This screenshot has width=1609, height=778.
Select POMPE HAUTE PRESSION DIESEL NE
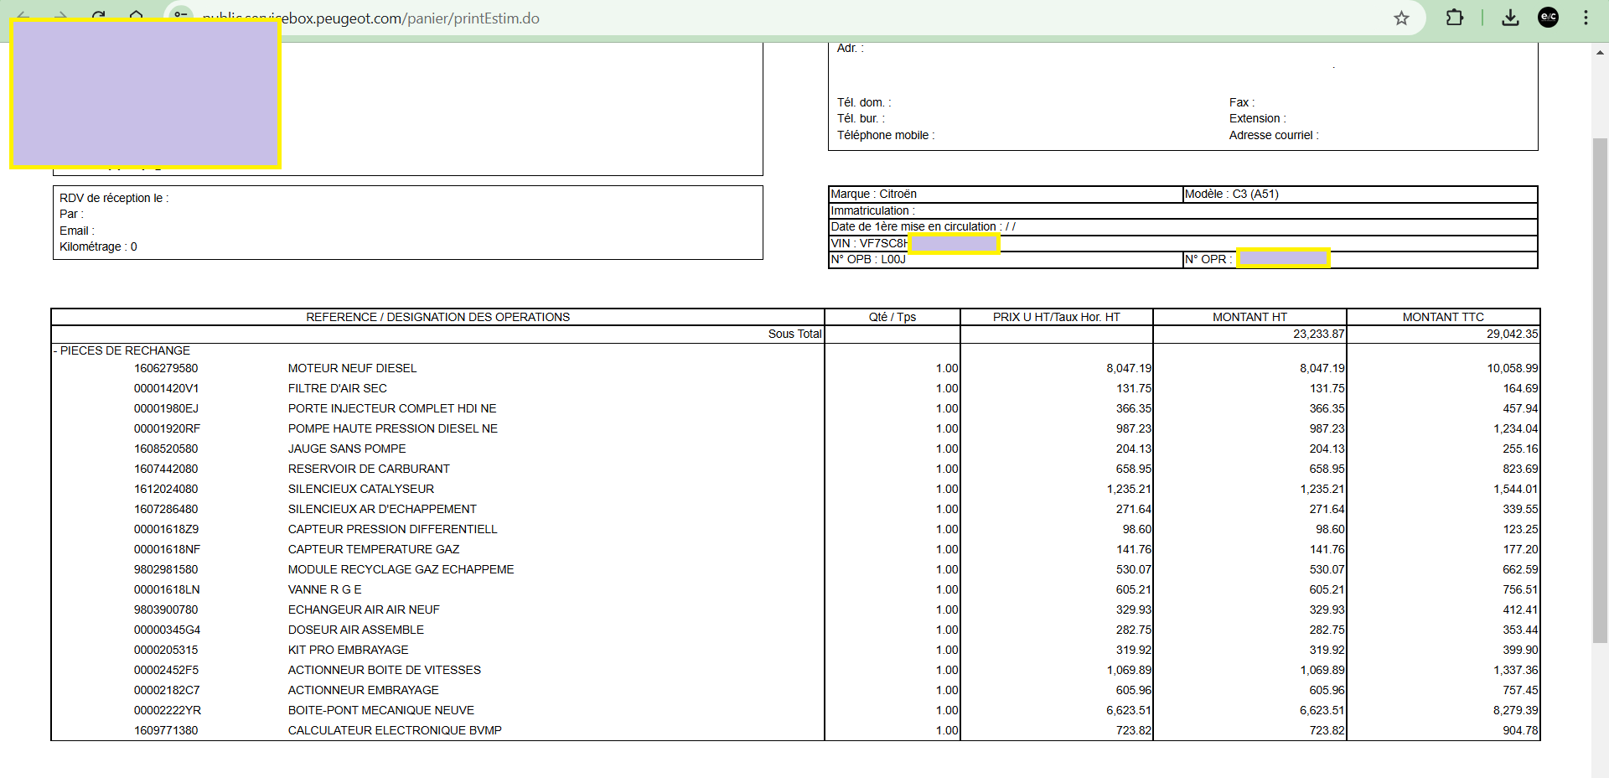pos(393,428)
